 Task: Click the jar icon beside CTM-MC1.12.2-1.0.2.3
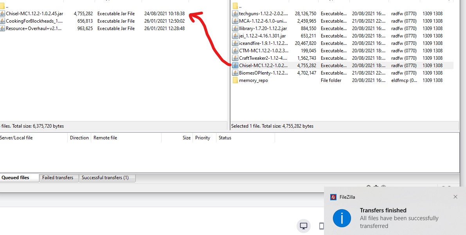[235, 51]
